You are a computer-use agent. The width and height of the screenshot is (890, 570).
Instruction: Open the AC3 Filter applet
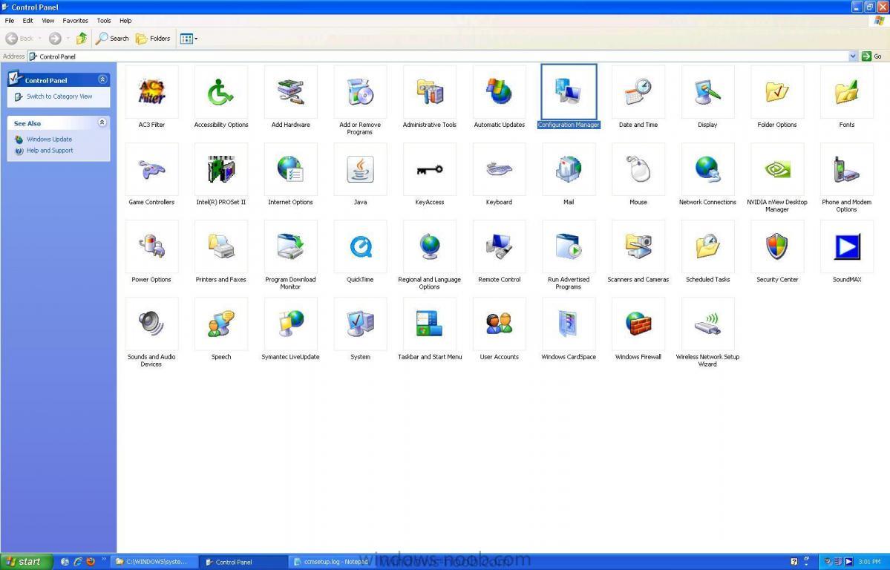[x=151, y=92]
